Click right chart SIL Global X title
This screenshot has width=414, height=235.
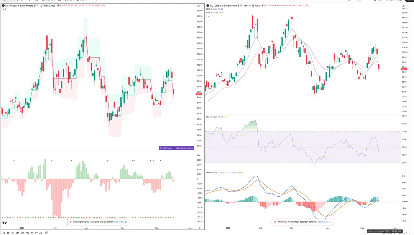tap(235, 6)
